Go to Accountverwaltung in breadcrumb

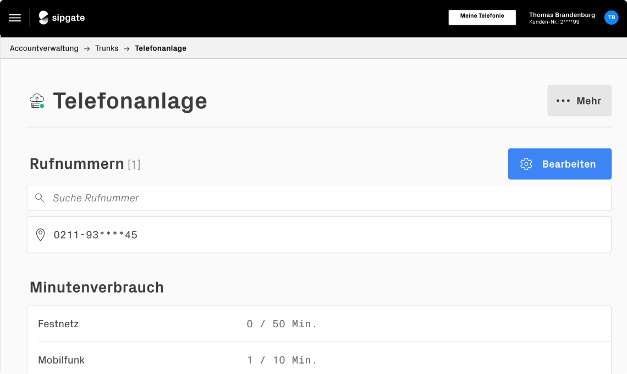tap(44, 48)
